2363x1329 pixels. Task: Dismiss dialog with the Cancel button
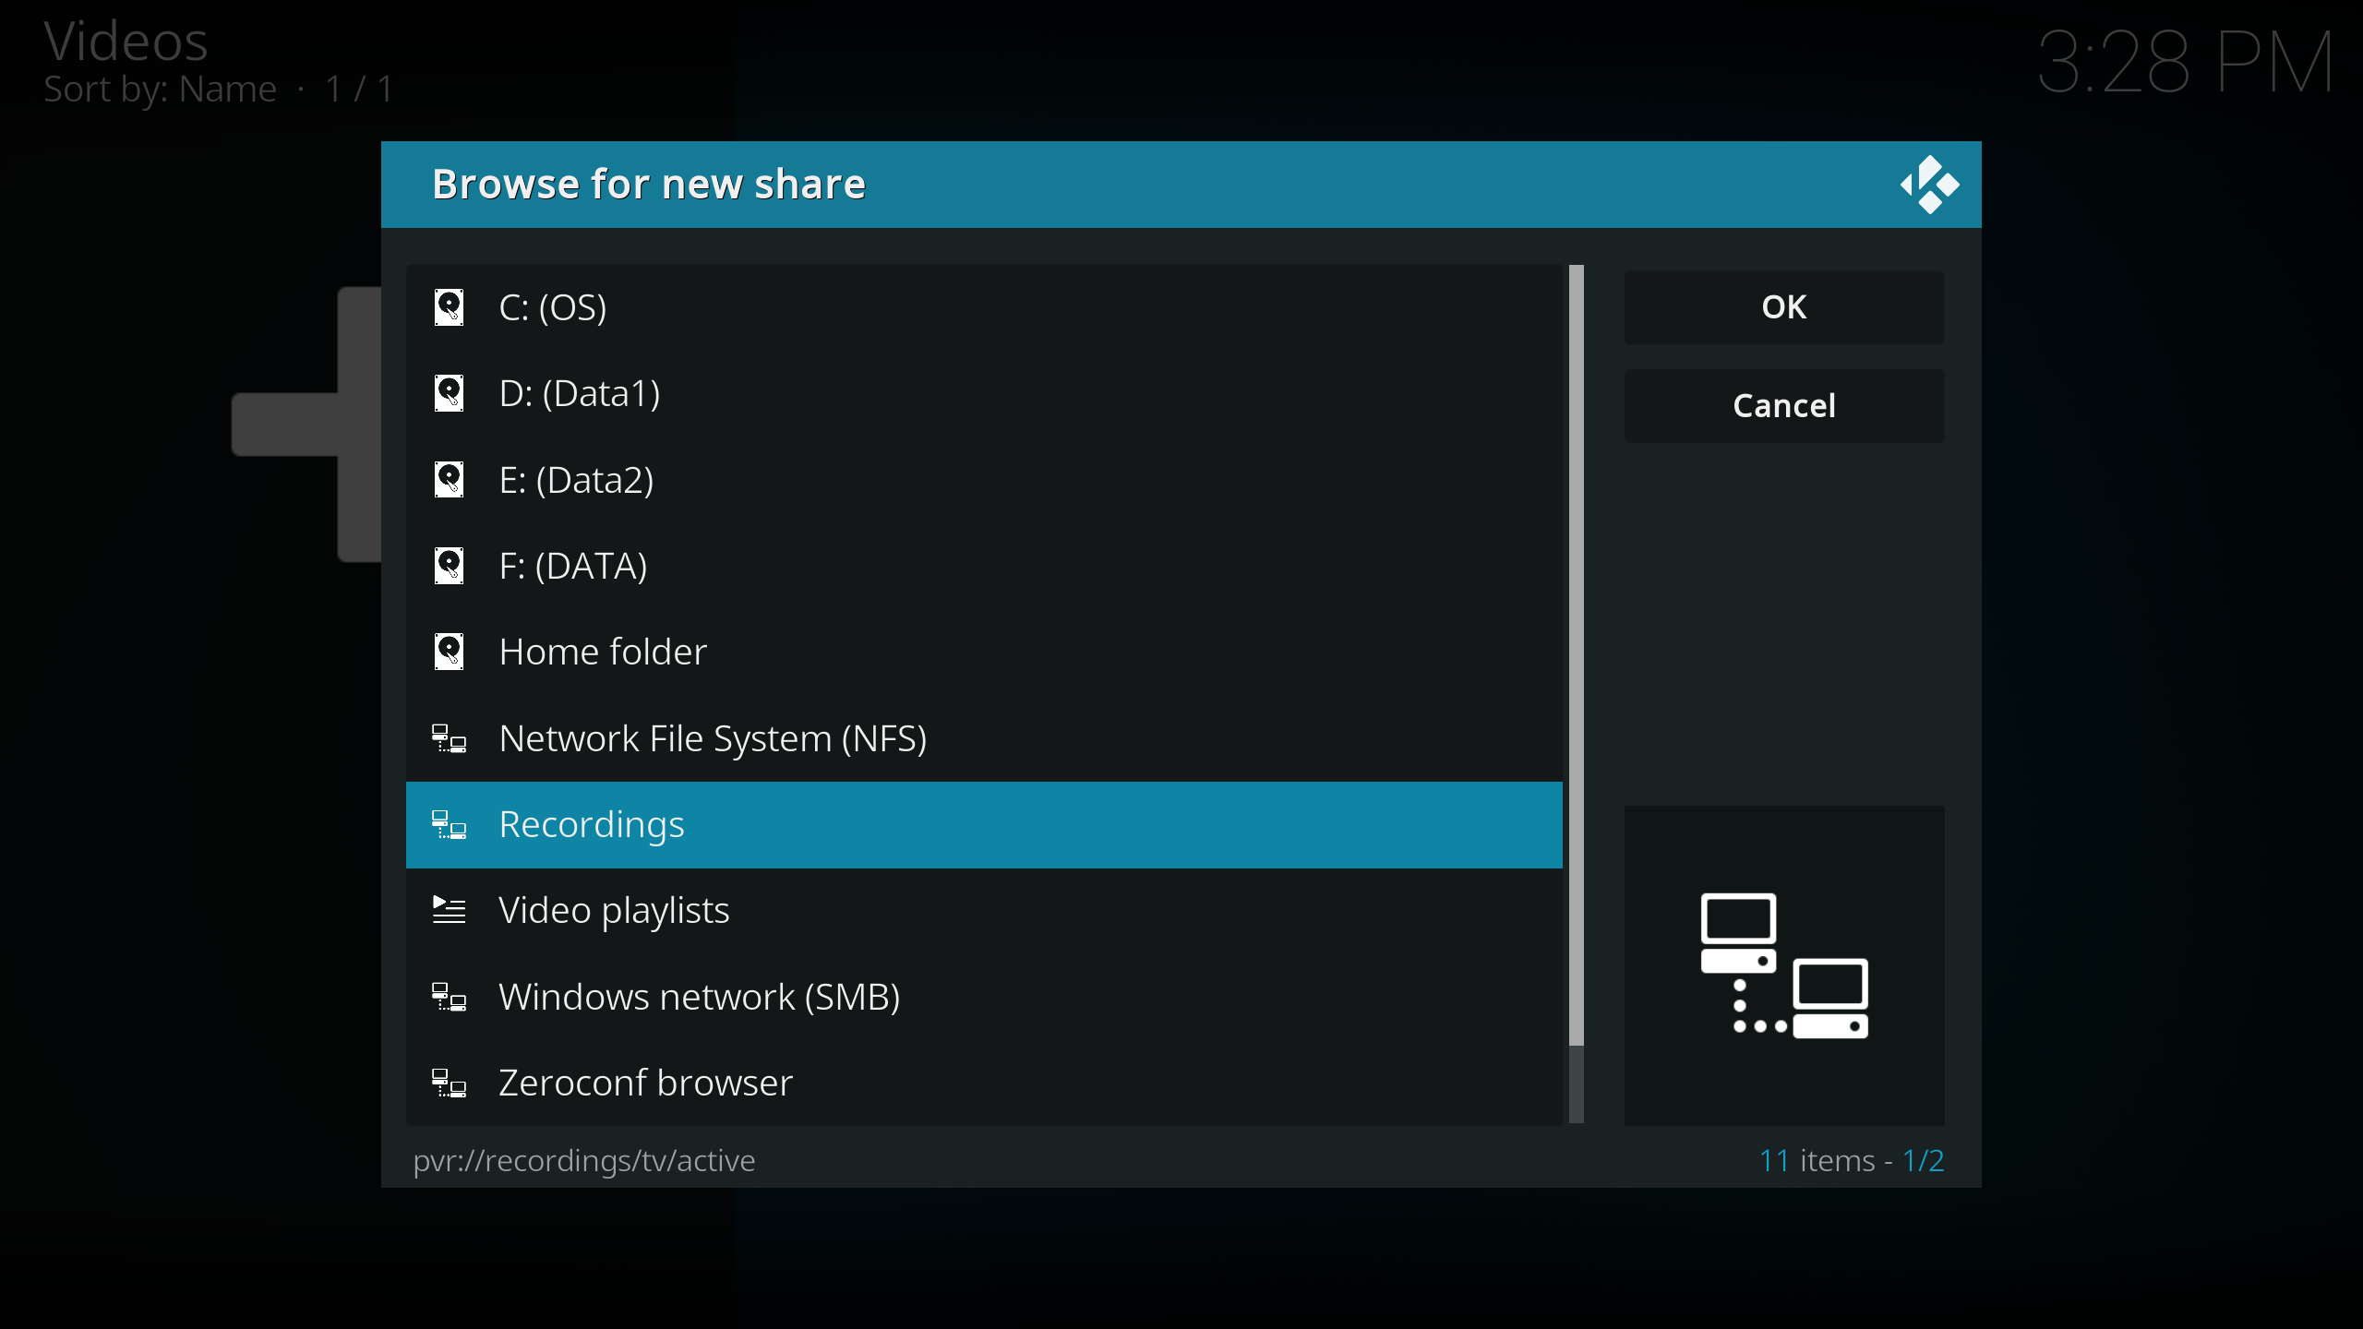[x=1784, y=406]
